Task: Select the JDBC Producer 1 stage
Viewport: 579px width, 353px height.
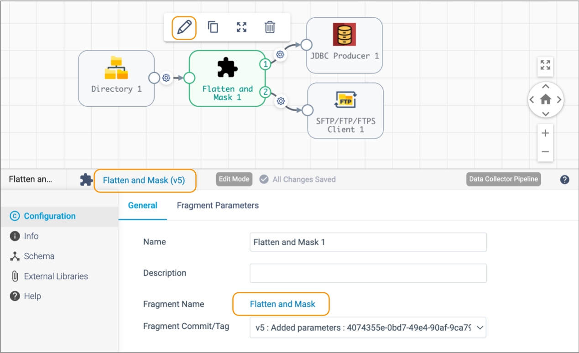Action: tap(344, 46)
